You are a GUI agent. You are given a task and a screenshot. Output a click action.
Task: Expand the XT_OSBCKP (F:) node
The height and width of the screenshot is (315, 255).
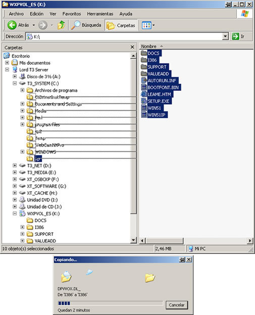click(x=15, y=179)
